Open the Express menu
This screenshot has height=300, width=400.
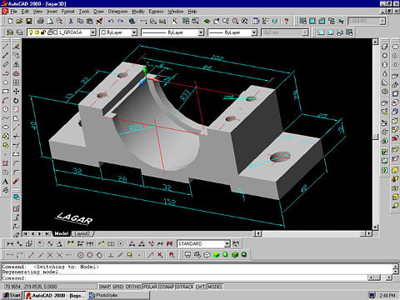(x=156, y=12)
